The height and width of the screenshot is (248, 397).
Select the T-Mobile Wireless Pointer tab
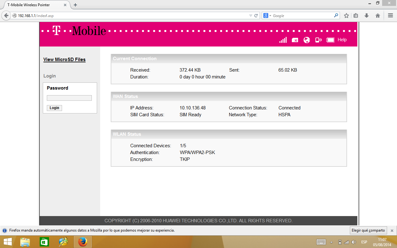click(x=34, y=5)
